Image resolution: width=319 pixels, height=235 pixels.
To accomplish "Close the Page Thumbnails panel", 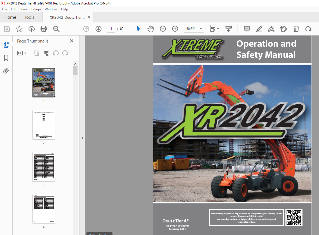I will tap(72, 41).
